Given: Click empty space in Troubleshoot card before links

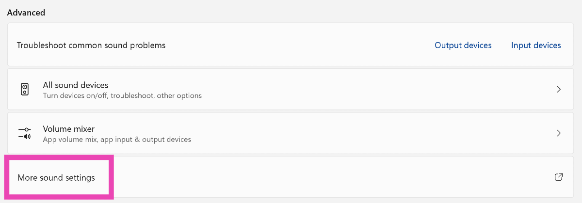Looking at the screenshot, I should [x=291, y=45].
